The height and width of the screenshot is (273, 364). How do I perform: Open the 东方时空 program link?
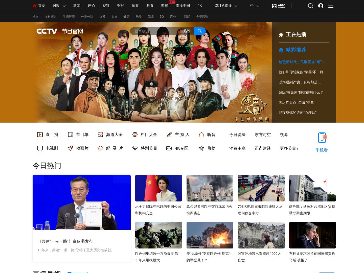click(263, 135)
